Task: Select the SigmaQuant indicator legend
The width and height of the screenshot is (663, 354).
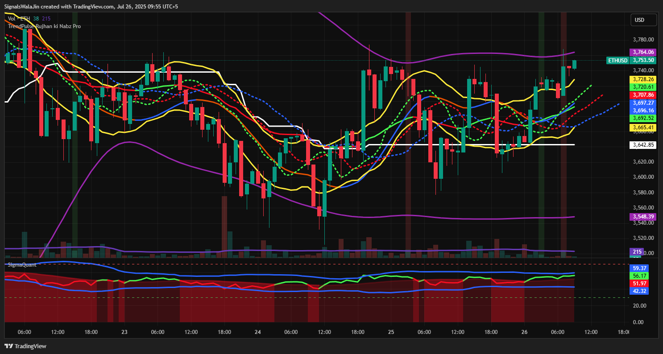Action: tap(22, 265)
